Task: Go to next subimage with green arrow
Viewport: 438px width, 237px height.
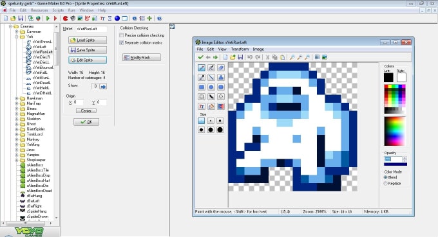Action: [x=215, y=57]
